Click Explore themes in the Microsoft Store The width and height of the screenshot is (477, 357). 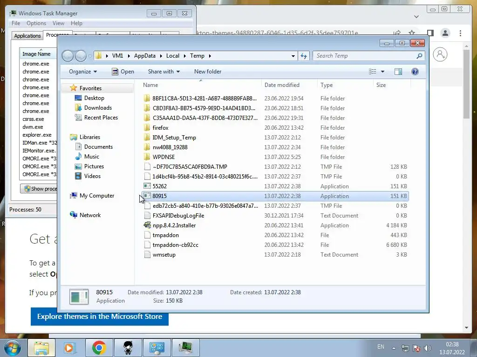tap(100, 316)
